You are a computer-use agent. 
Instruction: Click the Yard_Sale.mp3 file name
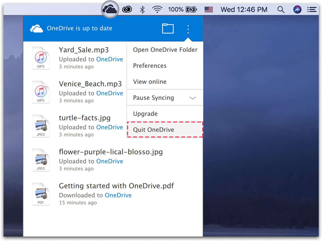pos(84,50)
